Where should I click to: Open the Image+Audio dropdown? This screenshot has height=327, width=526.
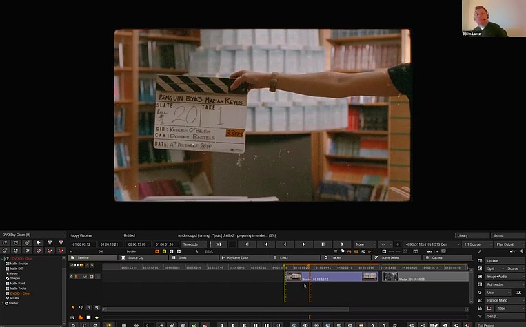tap(505, 277)
